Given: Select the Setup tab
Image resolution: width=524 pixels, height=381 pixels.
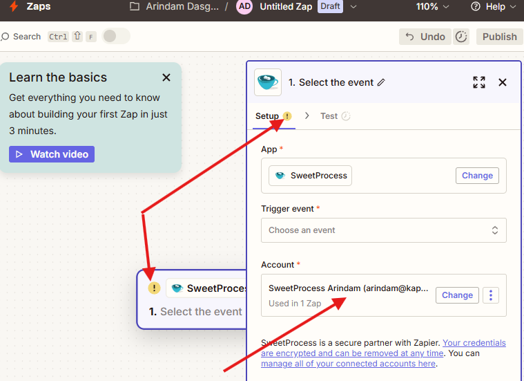Looking at the screenshot, I should pos(267,116).
